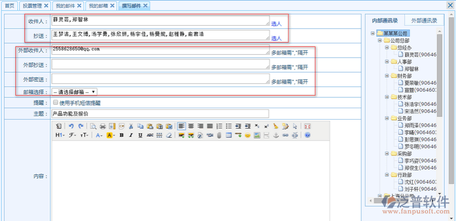
Task: Insert an emoticon into the email
Action: click(x=247, y=135)
